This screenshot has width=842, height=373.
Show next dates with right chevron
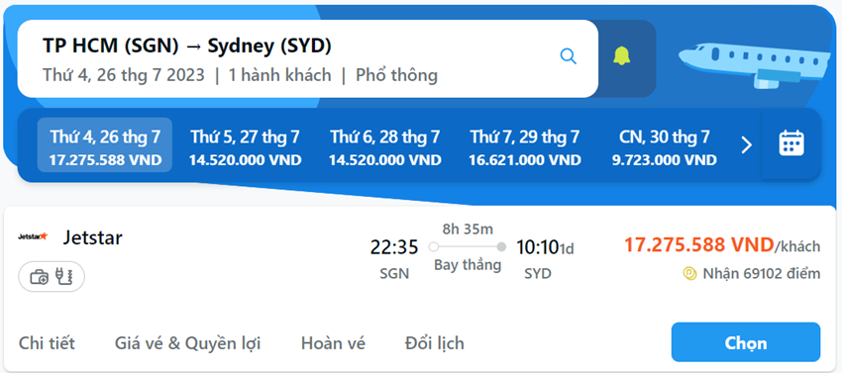(747, 144)
